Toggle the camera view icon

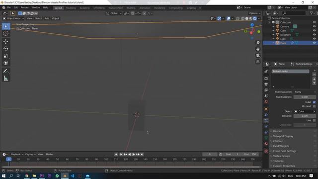pos(258,55)
